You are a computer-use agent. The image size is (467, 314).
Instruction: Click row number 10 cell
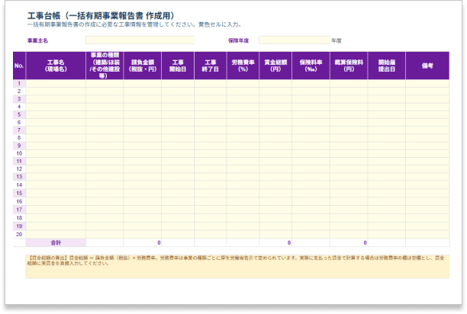(19, 153)
